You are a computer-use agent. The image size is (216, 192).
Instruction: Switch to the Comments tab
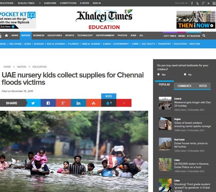tap(184, 86)
